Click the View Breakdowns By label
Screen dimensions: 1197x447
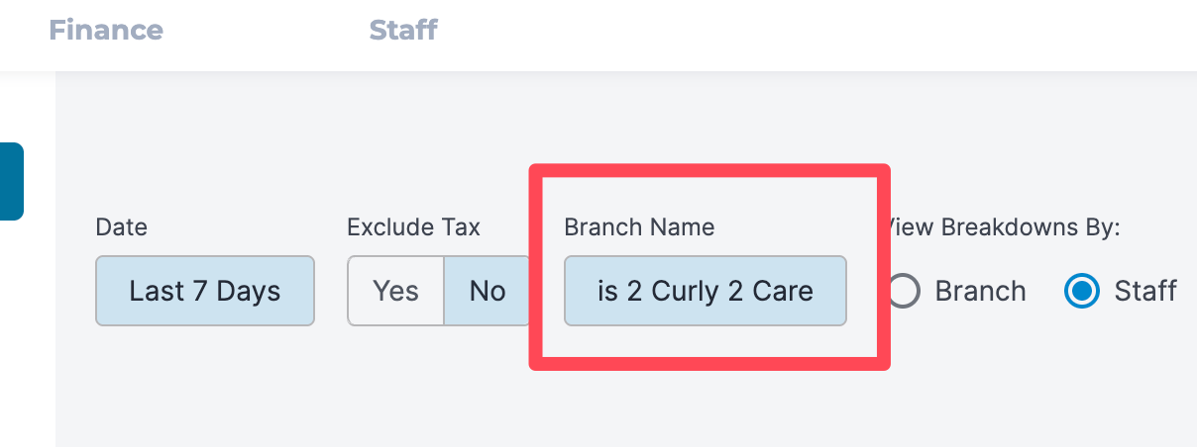(1003, 227)
